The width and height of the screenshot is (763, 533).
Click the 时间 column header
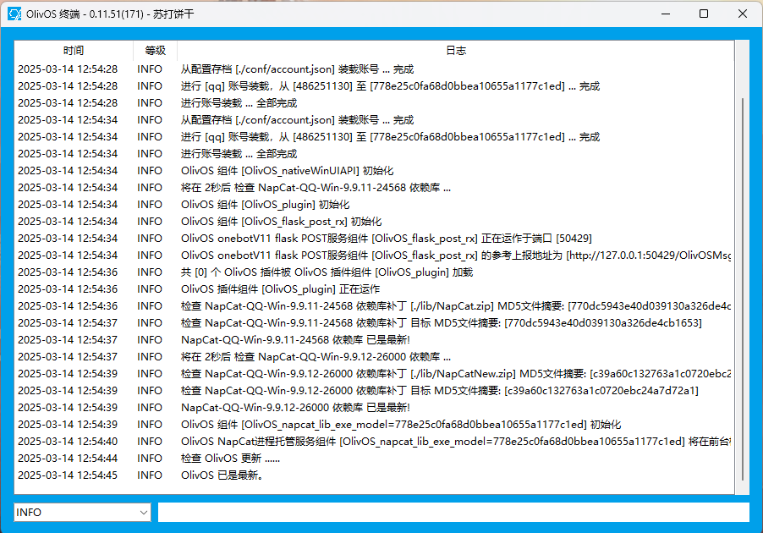(74, 51)
